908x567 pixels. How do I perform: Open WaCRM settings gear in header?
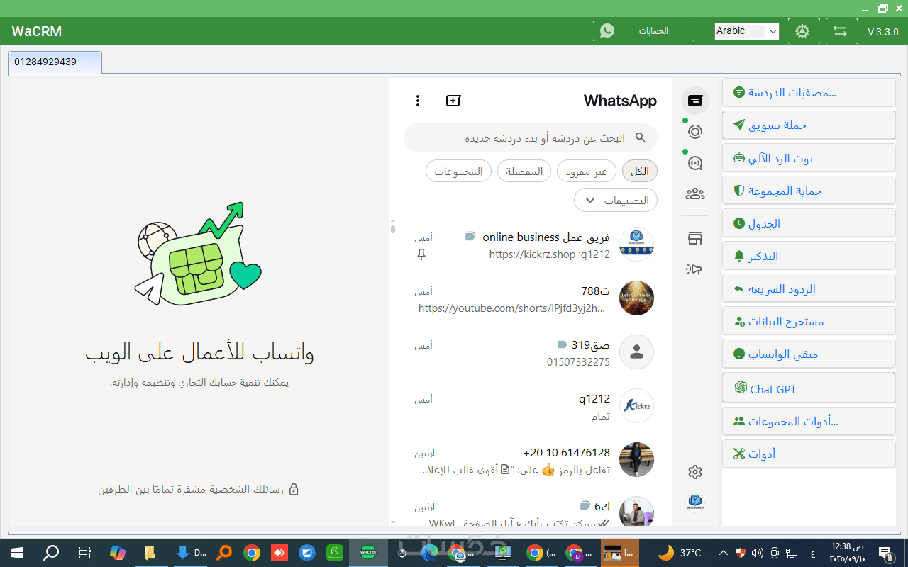[x=802, y=31]
